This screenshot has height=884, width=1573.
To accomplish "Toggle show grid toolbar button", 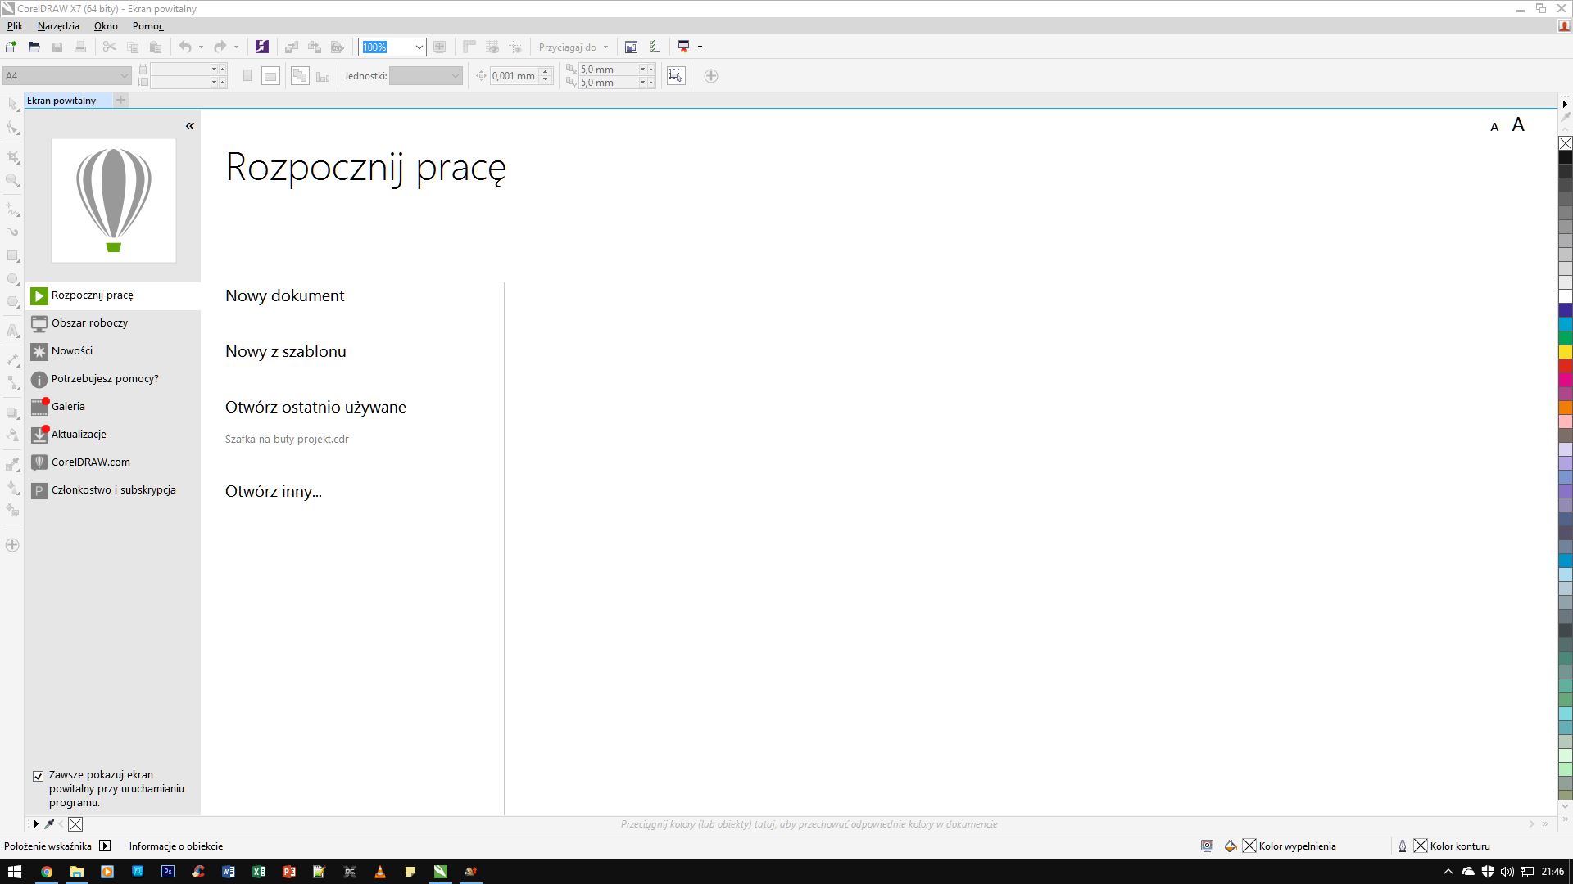I will click(x=492, y=47).
